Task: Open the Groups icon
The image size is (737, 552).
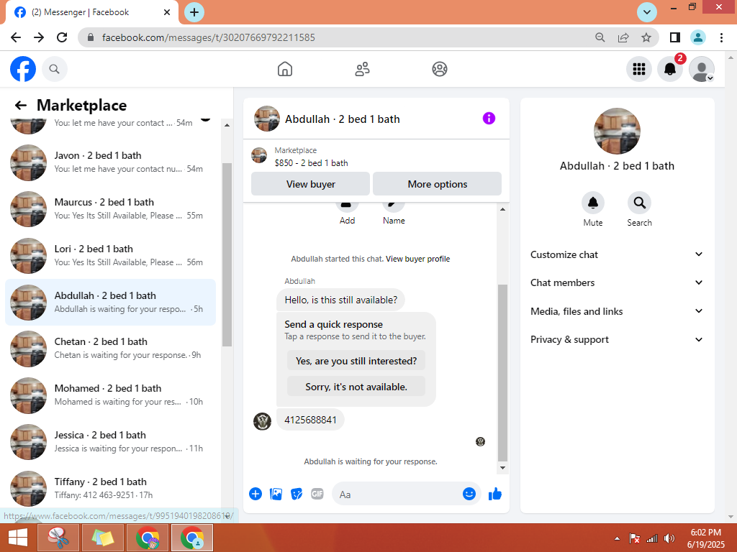Action: coord(440,69)
